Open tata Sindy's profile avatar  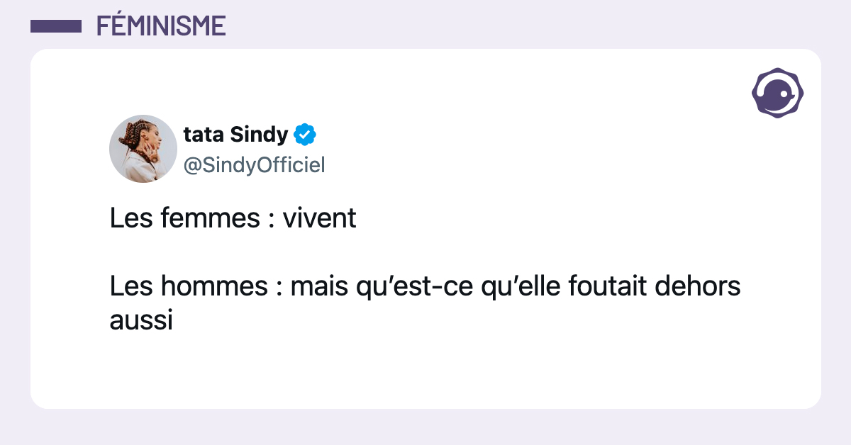tap(143, 149)
